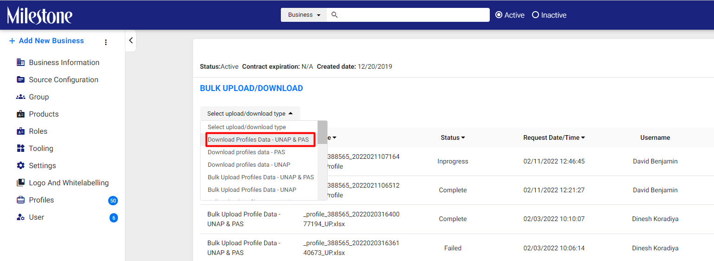
Task: Open Settings from the sidebar
Action: [x=42, y=165]
